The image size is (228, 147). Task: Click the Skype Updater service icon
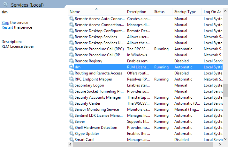pos(71,134)
